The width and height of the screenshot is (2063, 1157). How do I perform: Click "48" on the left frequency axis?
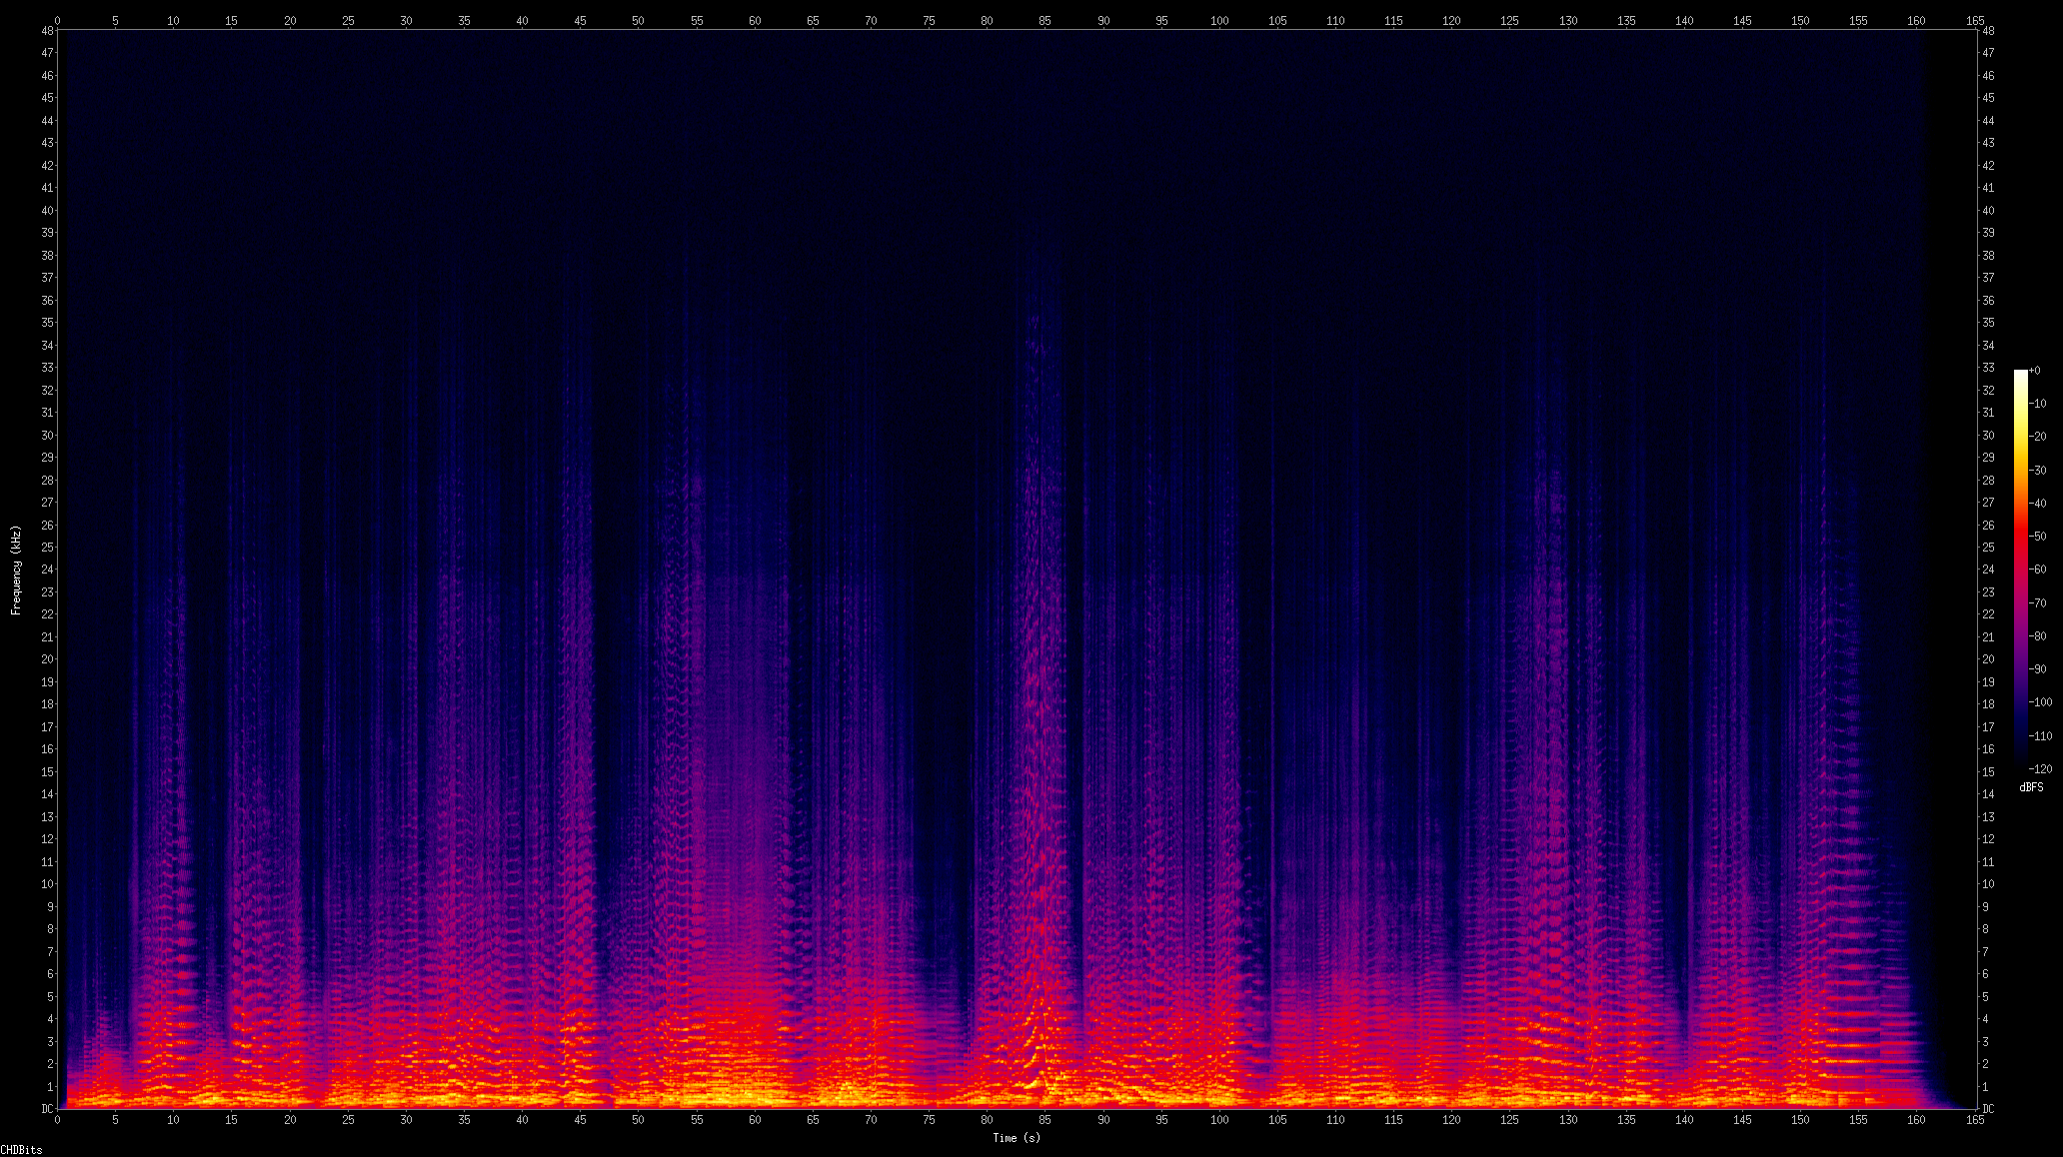click(x=47, y=31)
